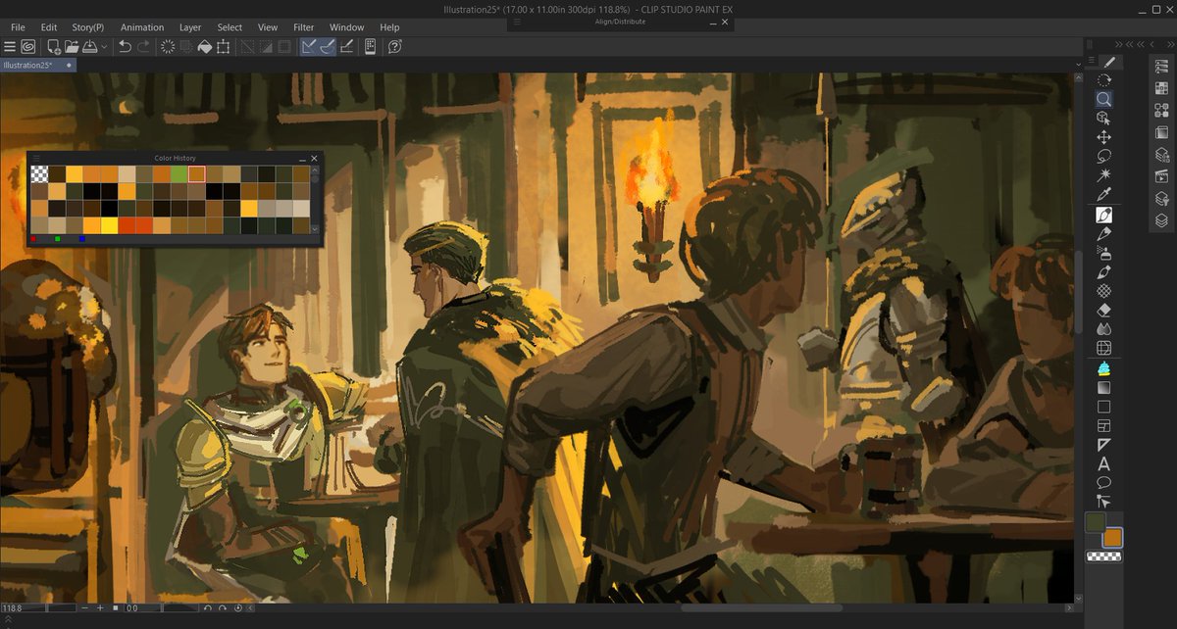Toggle Snap to Special Ruler
Viewport: 1177px width, 629px height.
pos(328,46)
